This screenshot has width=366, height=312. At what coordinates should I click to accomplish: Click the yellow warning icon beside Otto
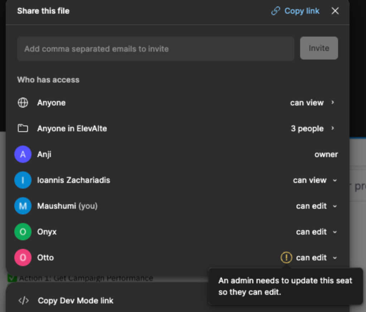click(x=286, y=257)
